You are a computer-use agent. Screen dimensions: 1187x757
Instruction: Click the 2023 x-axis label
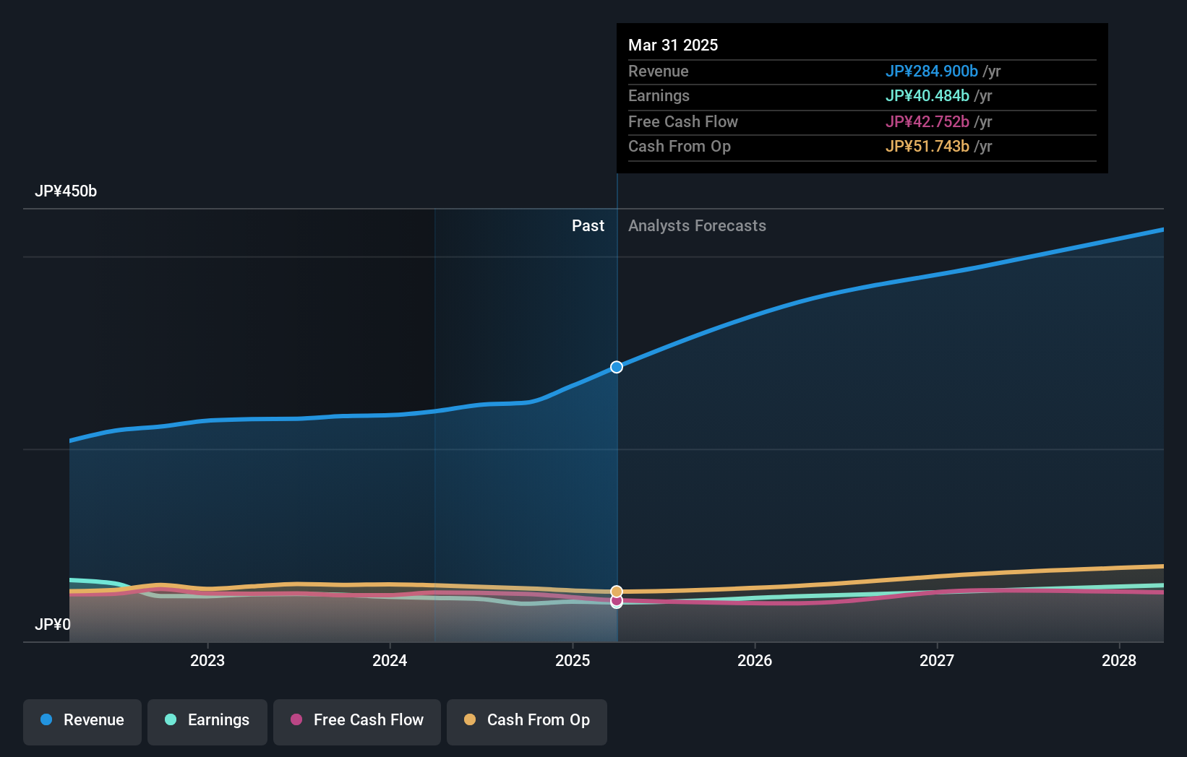207,660
